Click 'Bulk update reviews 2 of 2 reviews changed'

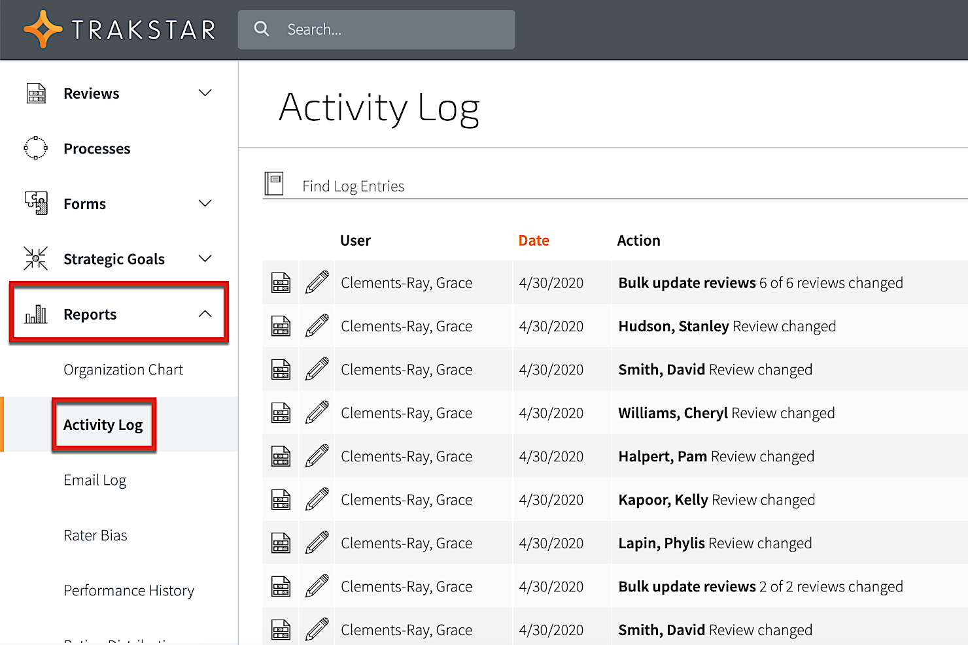(761, 587)
